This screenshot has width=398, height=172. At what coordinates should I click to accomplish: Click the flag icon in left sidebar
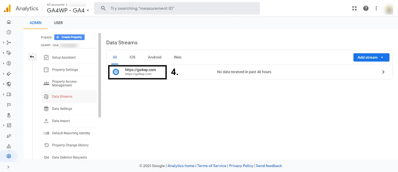(x=9, y=105)
